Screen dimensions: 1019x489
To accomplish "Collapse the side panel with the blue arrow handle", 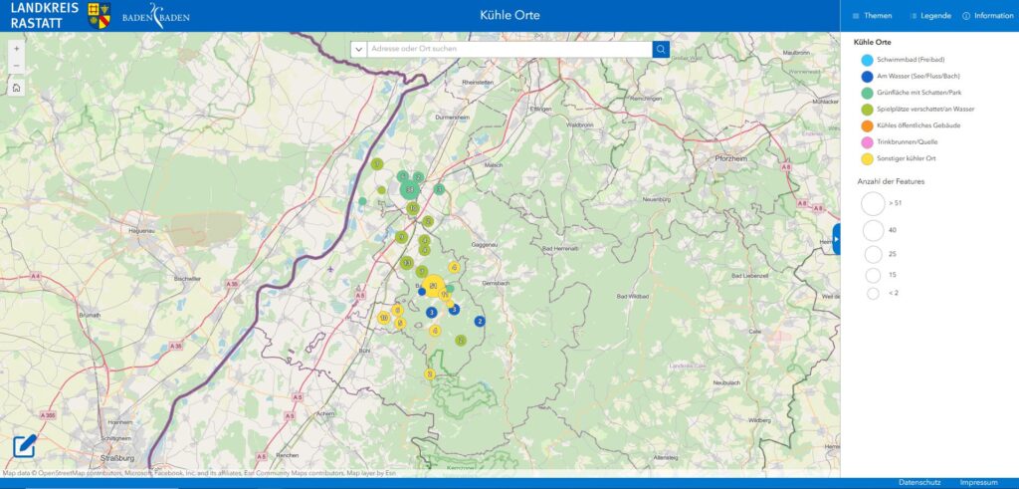I will point(836,239).
